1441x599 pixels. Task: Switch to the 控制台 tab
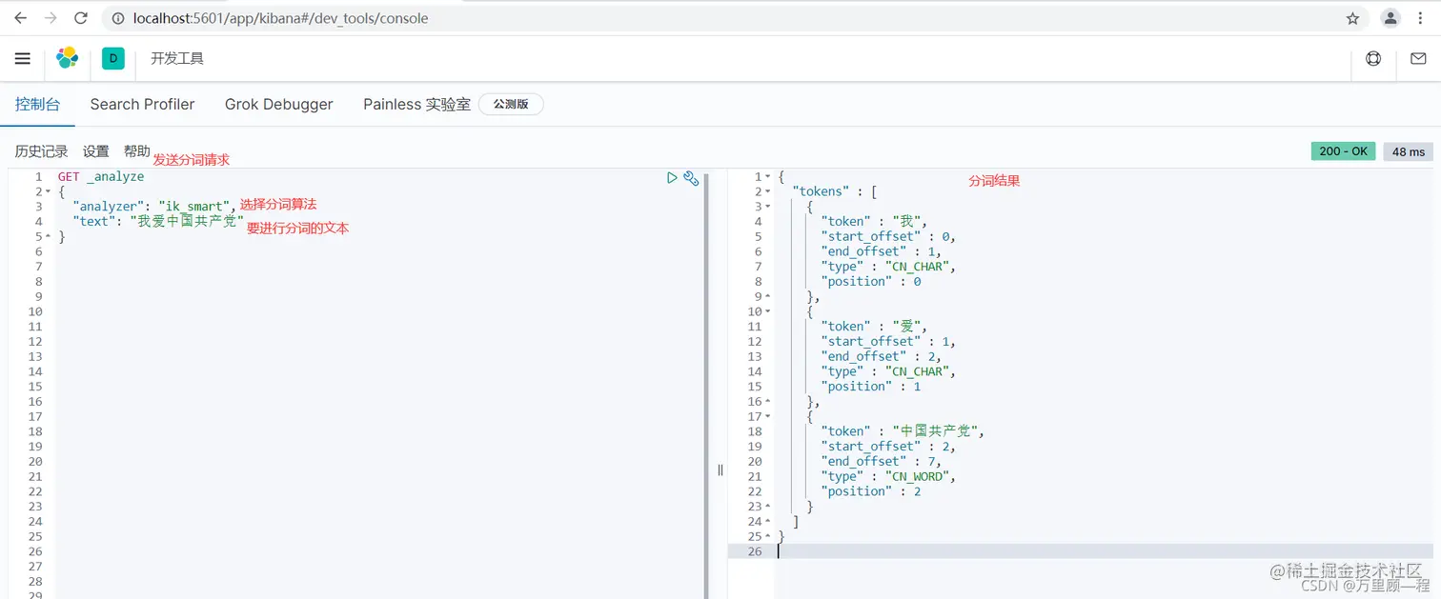pos(37,104)
